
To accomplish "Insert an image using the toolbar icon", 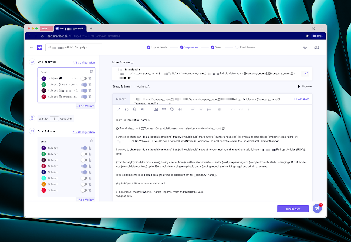I will [x=156, y=109].
